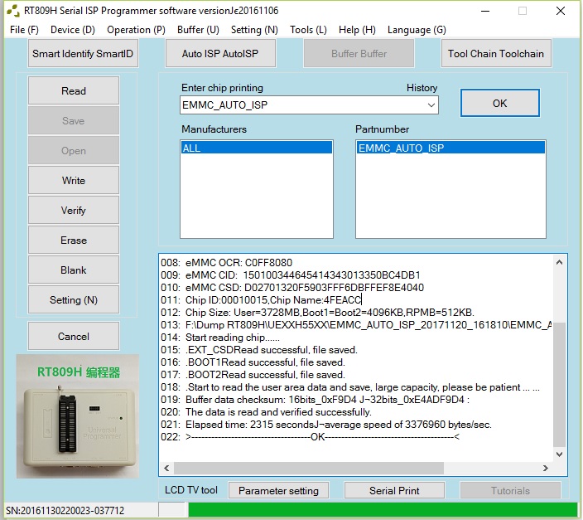Click the Cancel button

[x=74, y=337]
